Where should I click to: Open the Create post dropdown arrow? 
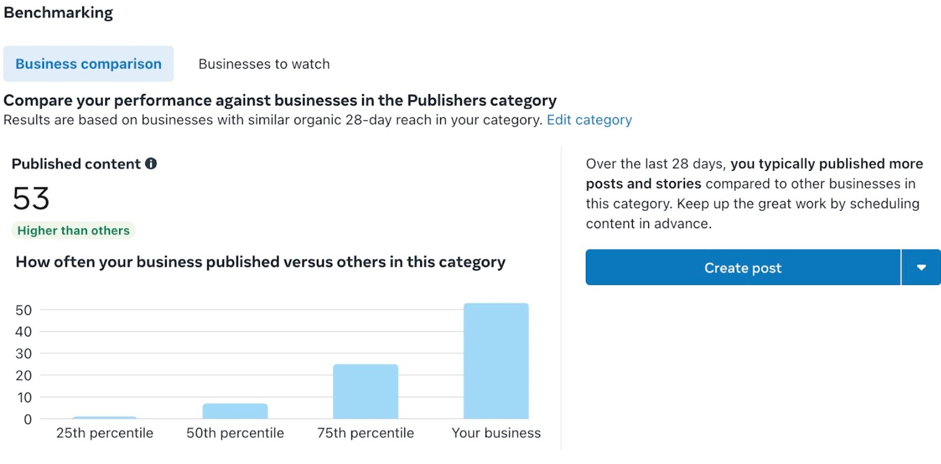coord(921,267)
